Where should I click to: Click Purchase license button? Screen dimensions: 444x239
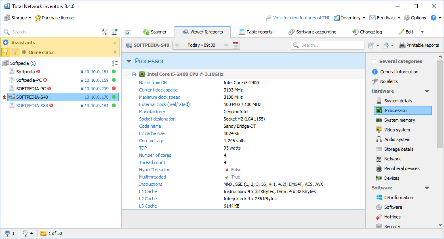click(55, 18)
